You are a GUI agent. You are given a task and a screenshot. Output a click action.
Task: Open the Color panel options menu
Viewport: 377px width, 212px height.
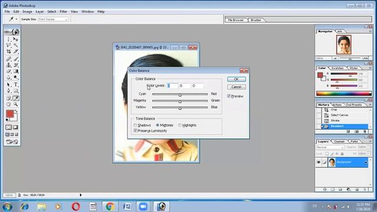tap(370, 68)
